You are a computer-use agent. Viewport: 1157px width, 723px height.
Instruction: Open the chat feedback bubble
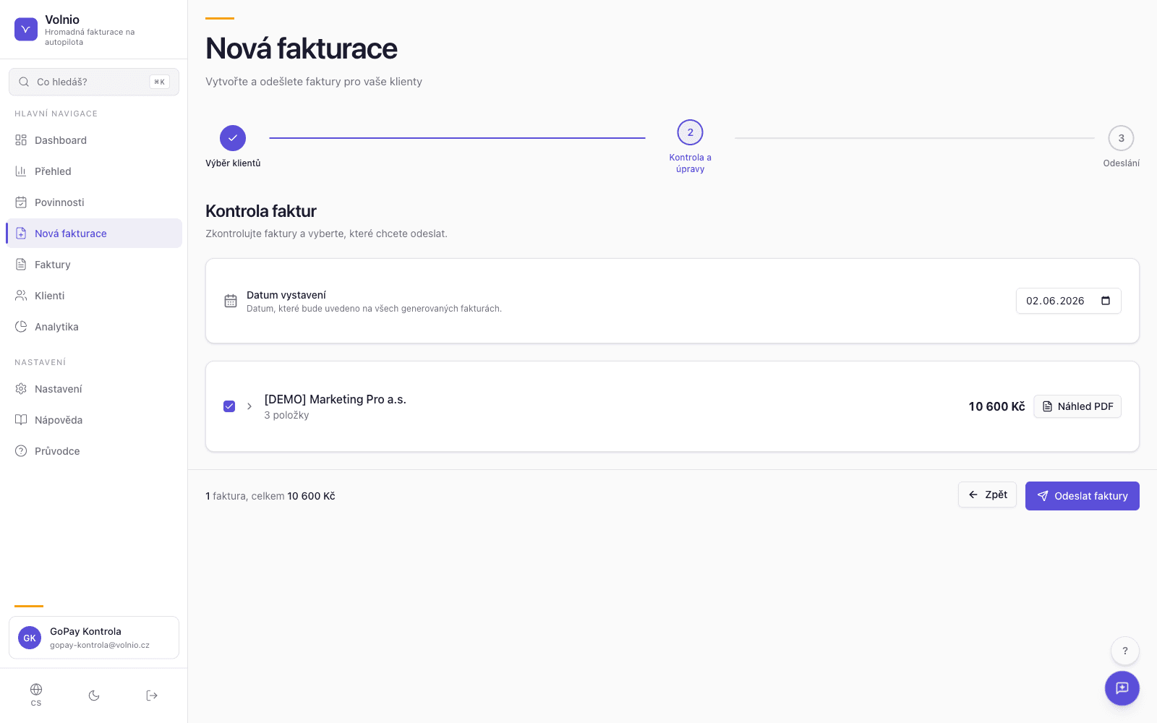click(x=1122, y=688)
